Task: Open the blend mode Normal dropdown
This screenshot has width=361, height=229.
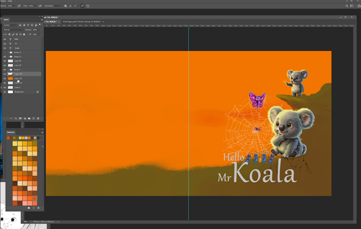Action: pos(13,29)
